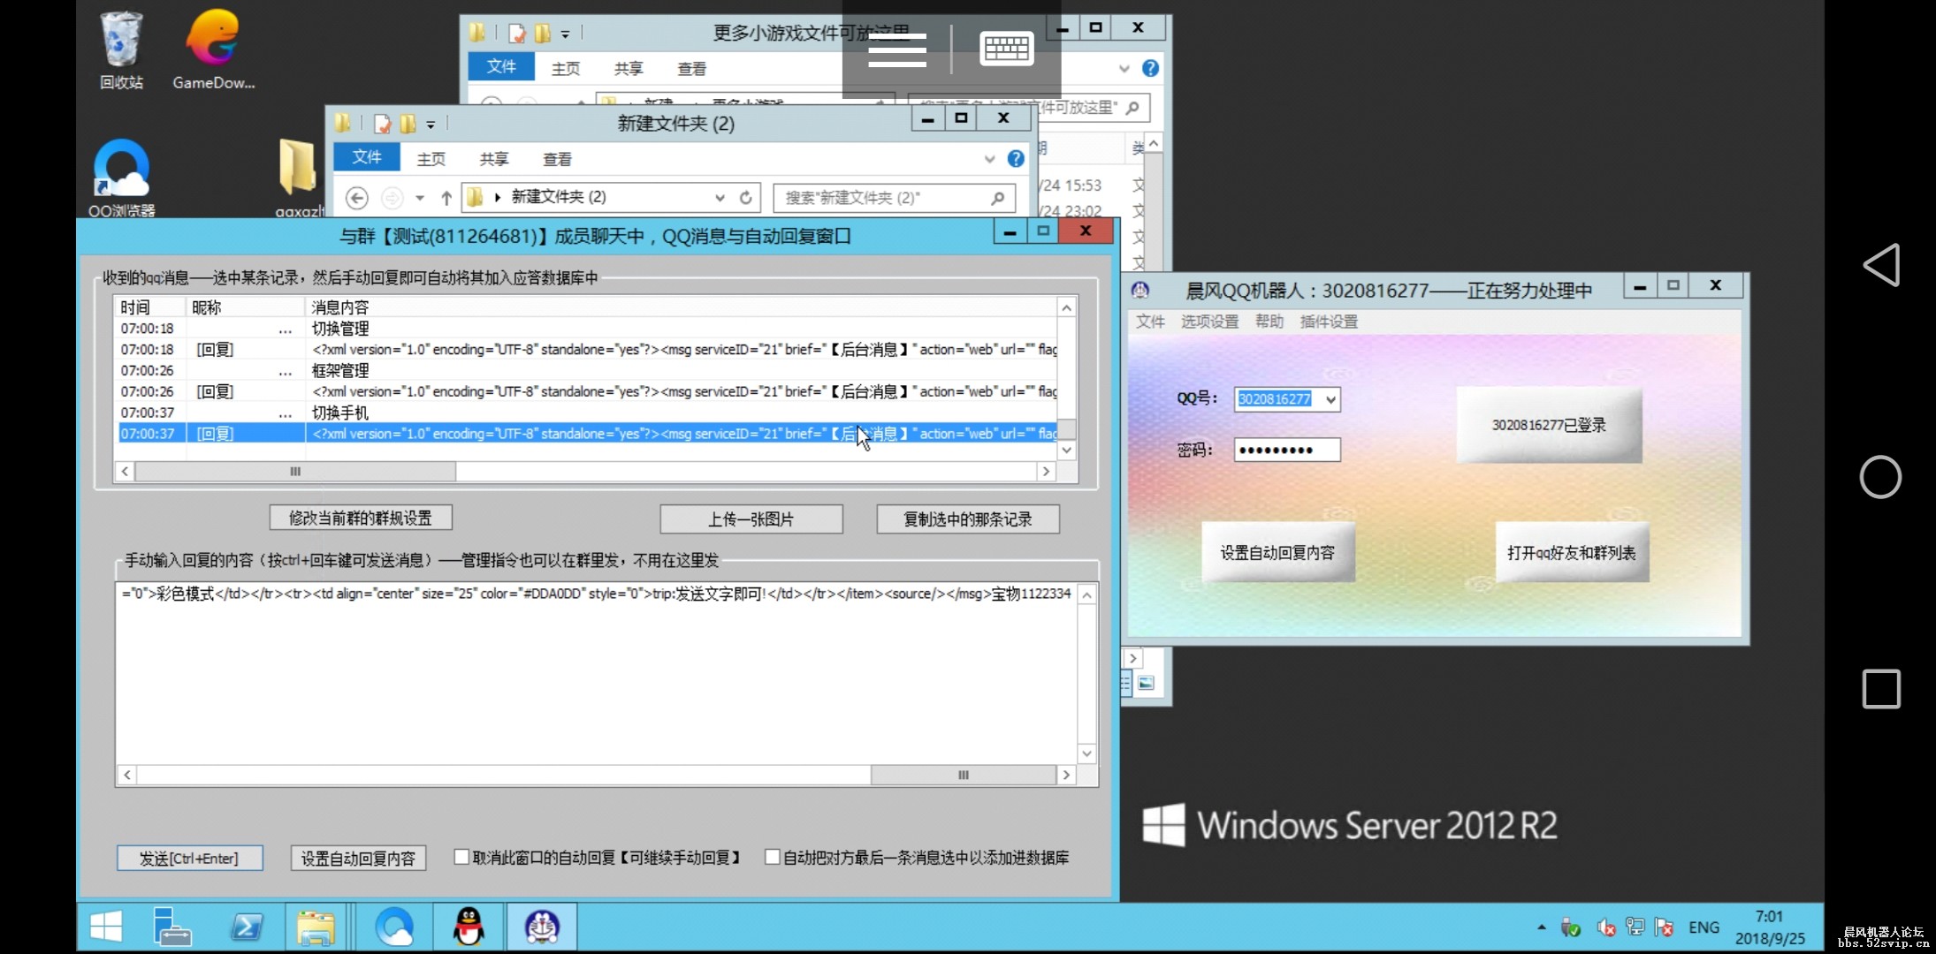The image size is (1936, 954).
Task: Click the 上传一张图片 button
Action: [751, 519]
